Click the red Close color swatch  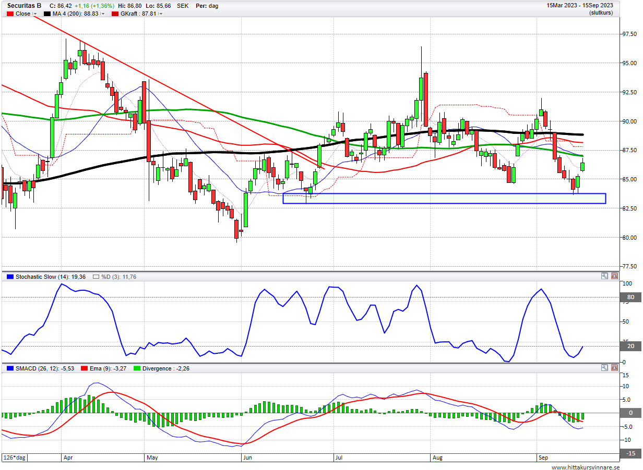(9, 14)
